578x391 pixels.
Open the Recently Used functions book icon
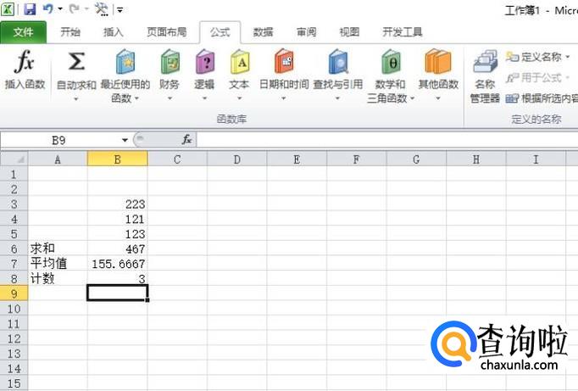point(125,62)
